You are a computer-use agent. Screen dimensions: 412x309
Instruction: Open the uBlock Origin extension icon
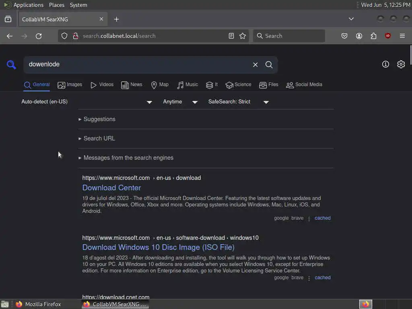(387, 36)
